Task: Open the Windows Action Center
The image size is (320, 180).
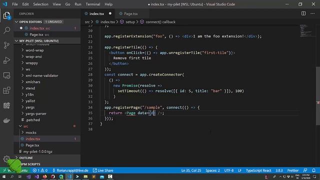Action: [314, 176]
